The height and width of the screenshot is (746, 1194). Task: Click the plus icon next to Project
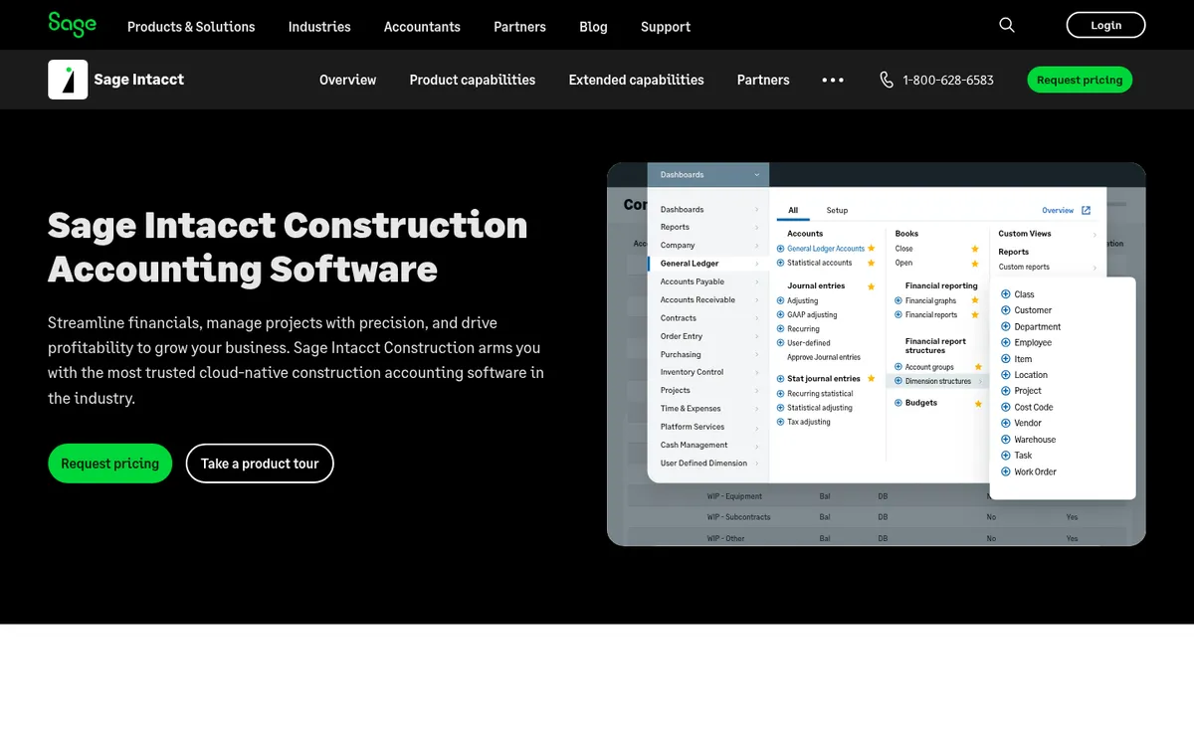[1006, 391]
